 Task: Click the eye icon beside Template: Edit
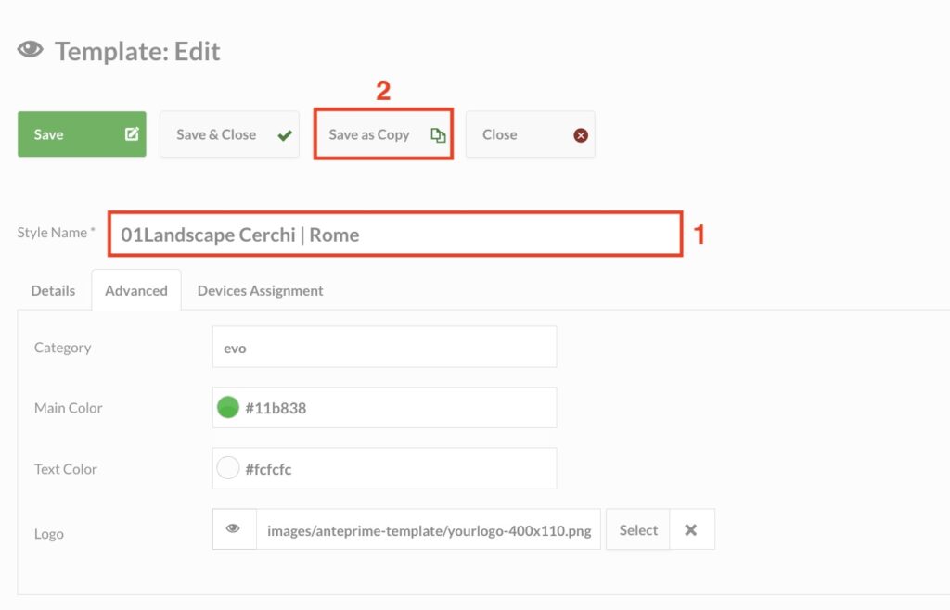(31, 49)
